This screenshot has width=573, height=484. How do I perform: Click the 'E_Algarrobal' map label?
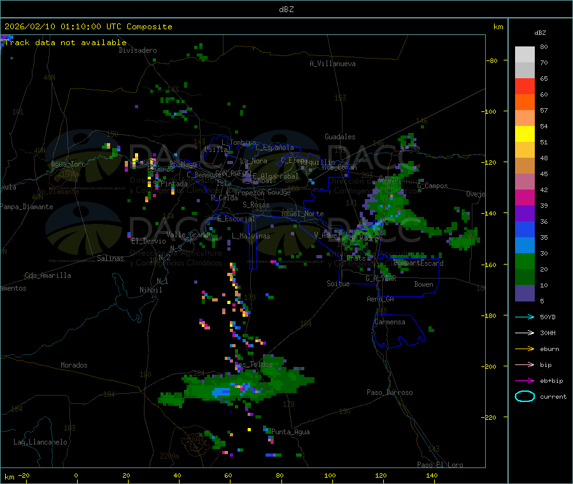[275, 176]
